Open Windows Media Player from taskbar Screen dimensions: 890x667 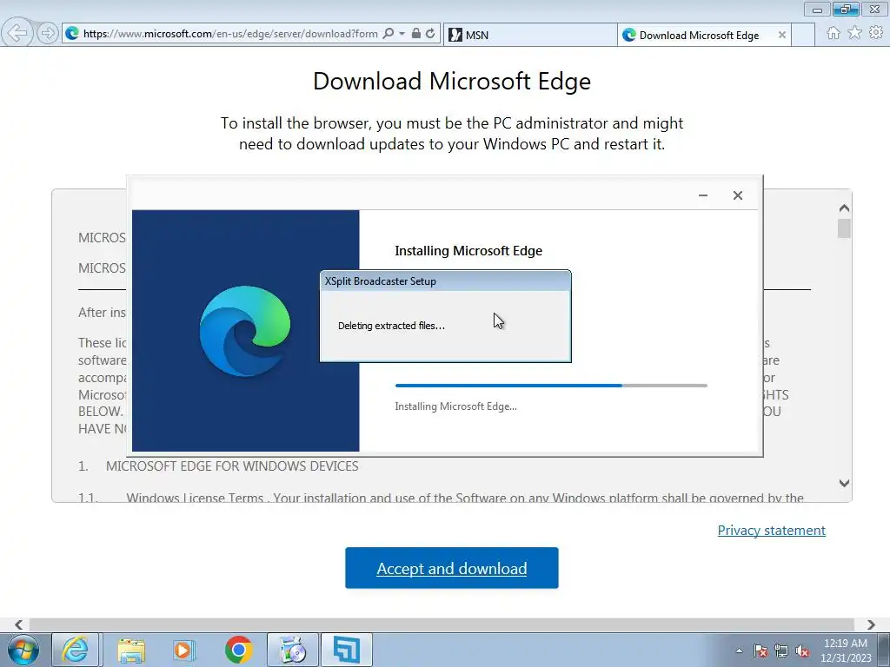pos(184,650)
